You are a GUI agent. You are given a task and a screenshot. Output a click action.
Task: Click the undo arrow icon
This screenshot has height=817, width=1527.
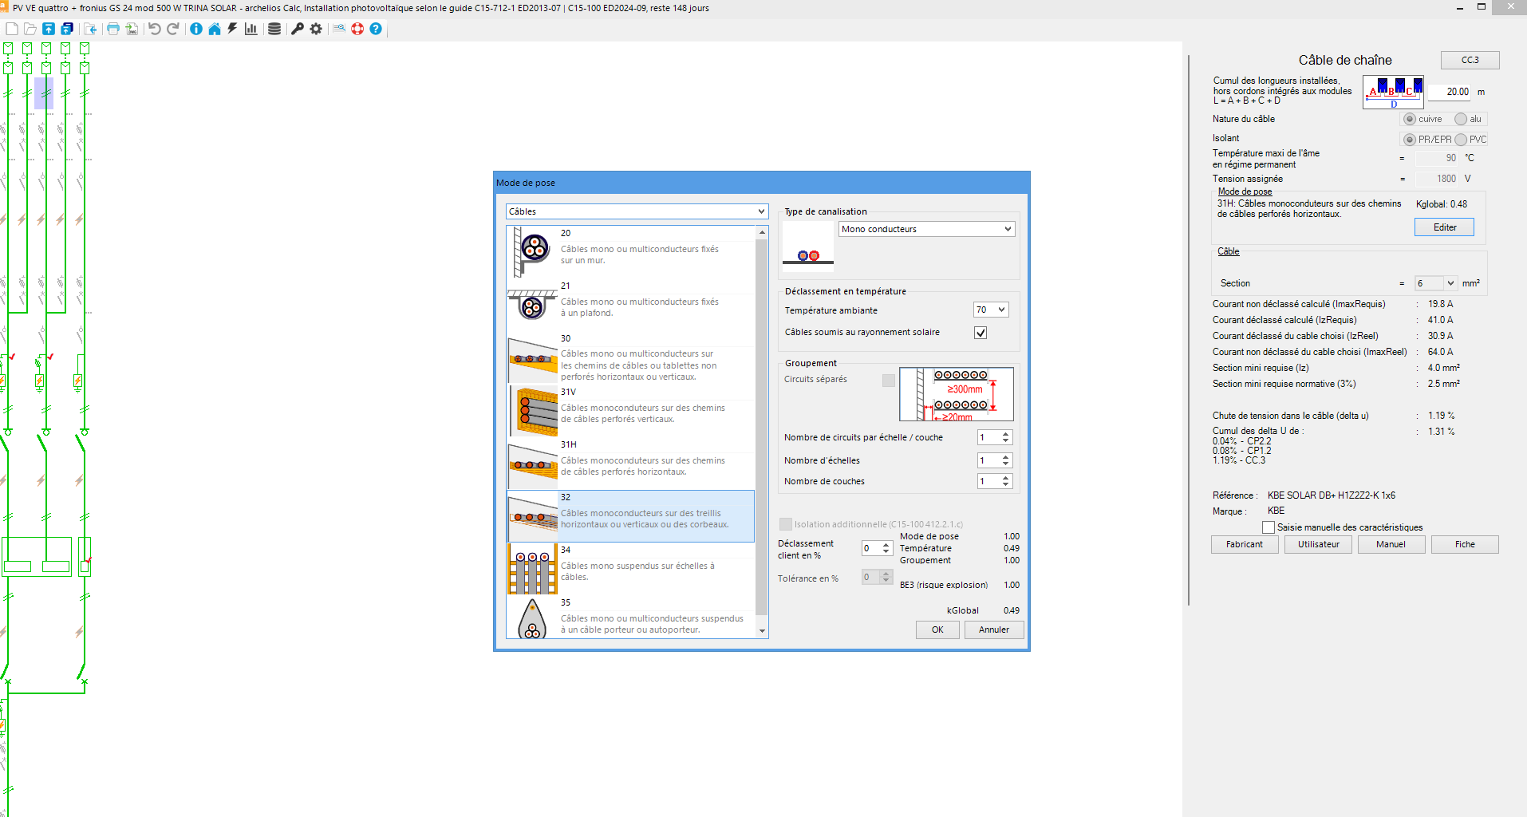tap(155, 29)
